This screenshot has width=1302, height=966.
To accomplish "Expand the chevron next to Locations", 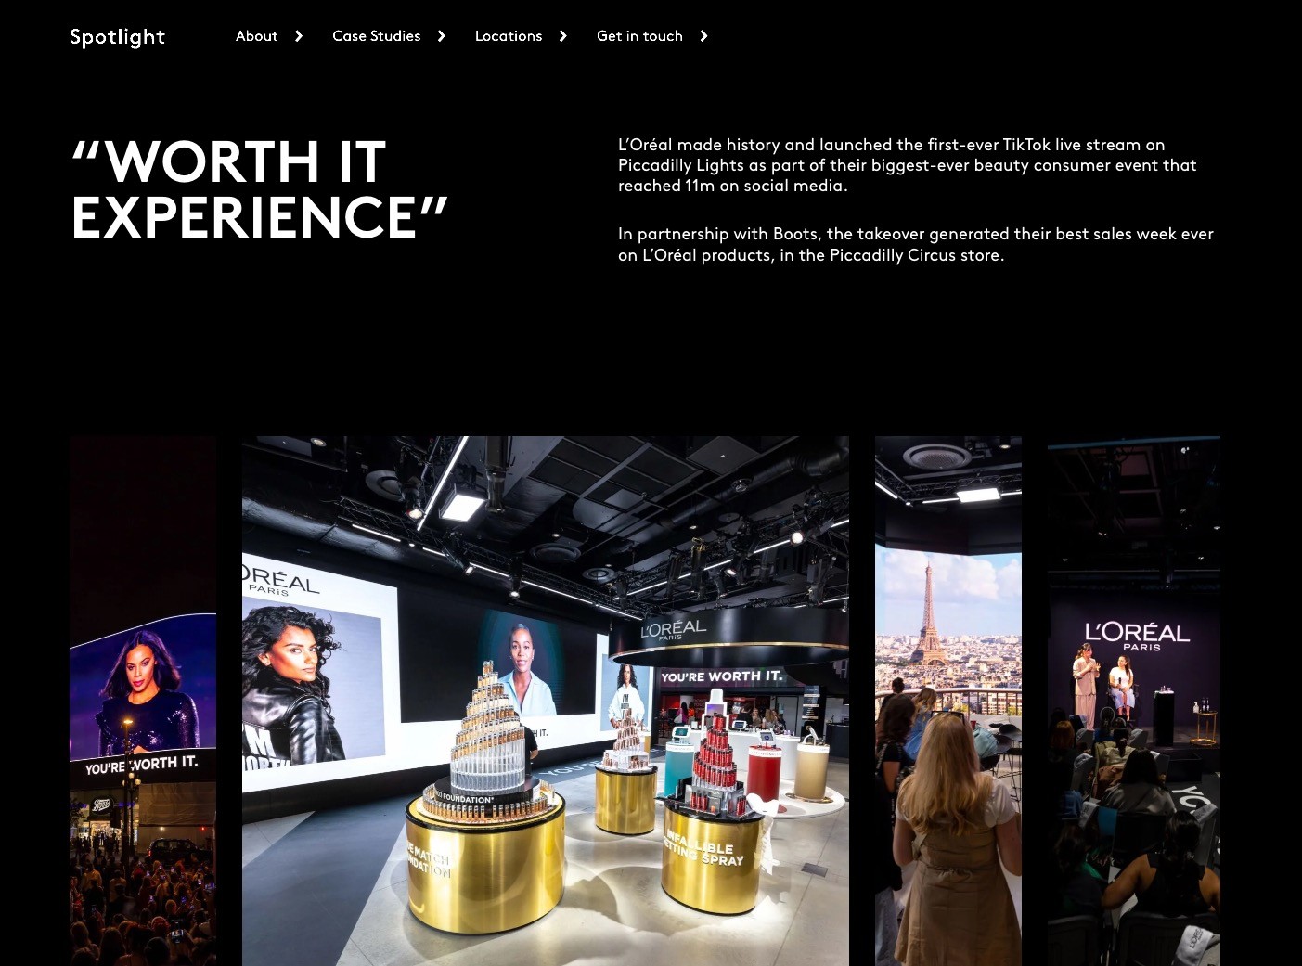I will point(563,36).
